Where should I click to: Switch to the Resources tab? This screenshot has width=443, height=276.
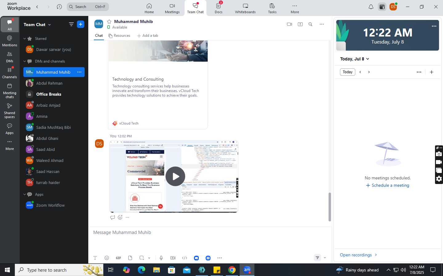pyautogui.click(x=119, y=36)
